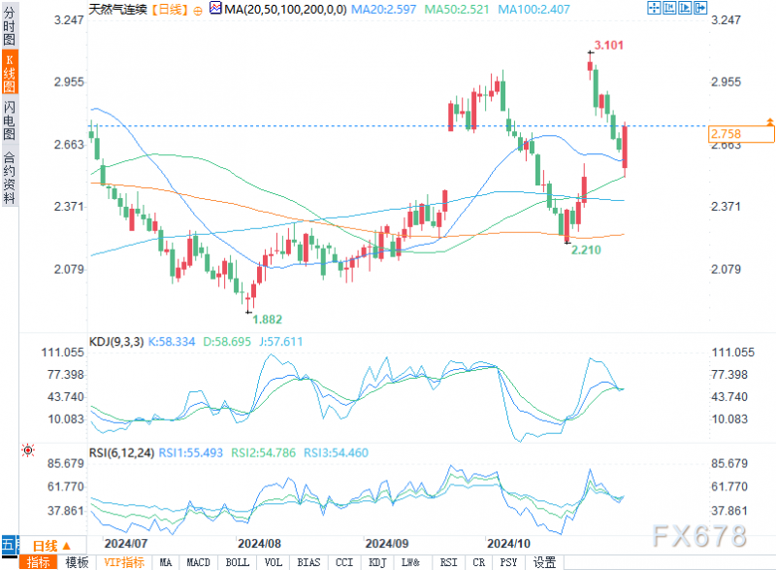The width and height of the screenshot is (776, 570).
Task: Click the blue 五 icon at bottom left
Action: tap(10, 546)
